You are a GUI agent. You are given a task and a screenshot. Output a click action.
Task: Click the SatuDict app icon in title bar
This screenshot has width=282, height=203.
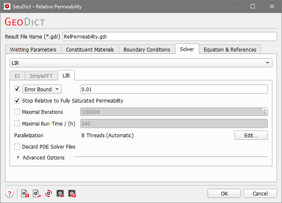point(7,6)
